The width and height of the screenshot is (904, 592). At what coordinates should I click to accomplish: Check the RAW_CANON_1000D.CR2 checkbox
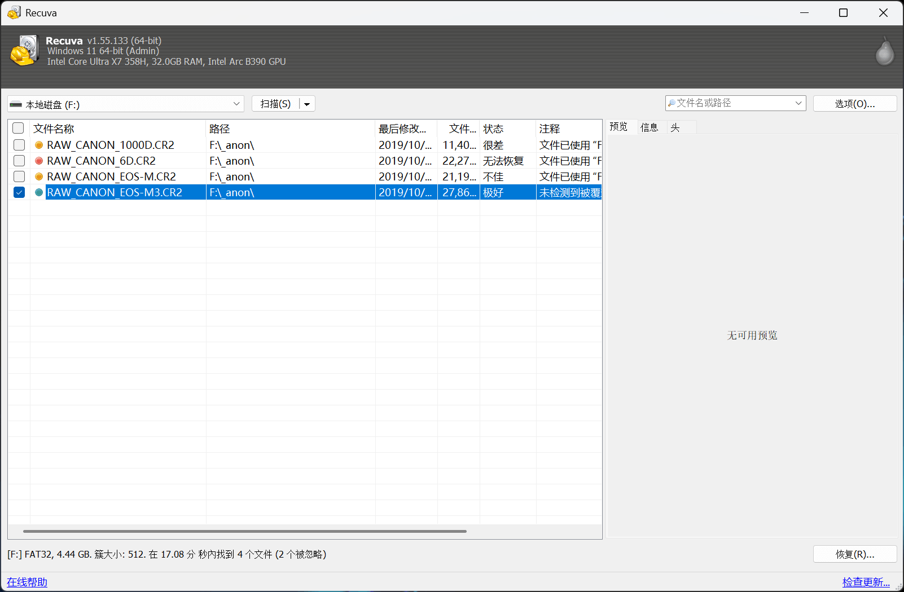tap(19, 145)
